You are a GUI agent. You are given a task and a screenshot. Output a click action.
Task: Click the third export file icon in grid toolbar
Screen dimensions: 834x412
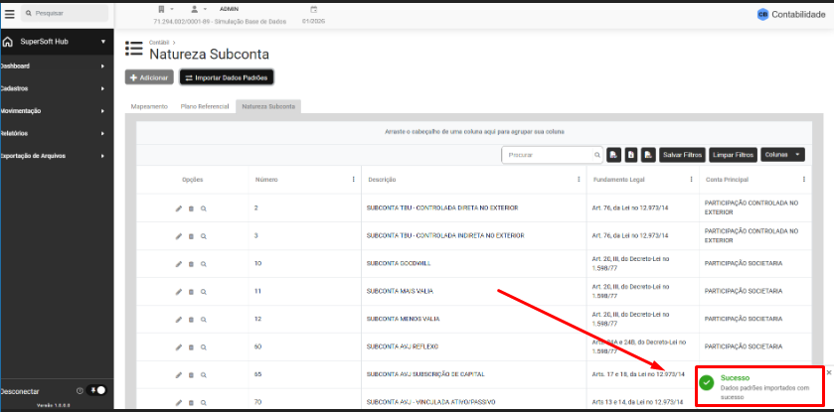click(648, 155)
